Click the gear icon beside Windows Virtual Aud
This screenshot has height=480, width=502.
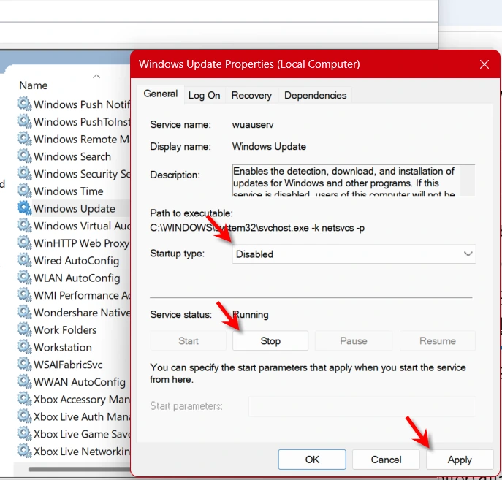point(24,225)
